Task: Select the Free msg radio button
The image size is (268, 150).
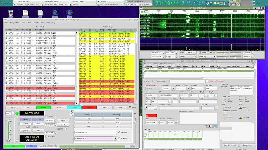Action: tap(119, 138)
